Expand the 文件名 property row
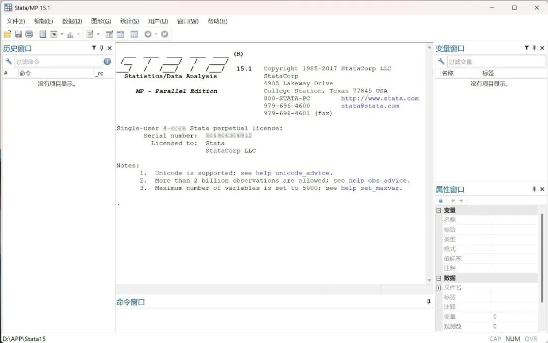 pos(438,288)
